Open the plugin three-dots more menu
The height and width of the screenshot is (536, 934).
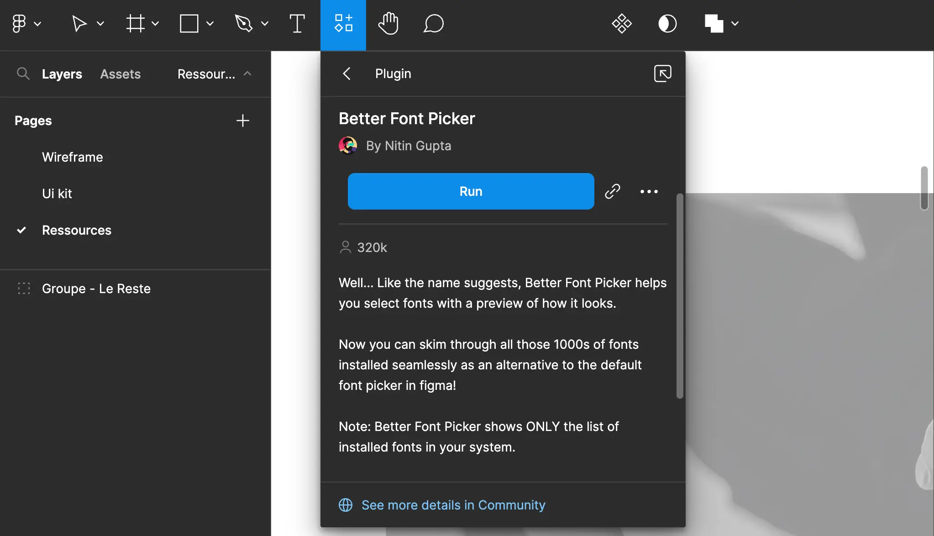649,191
